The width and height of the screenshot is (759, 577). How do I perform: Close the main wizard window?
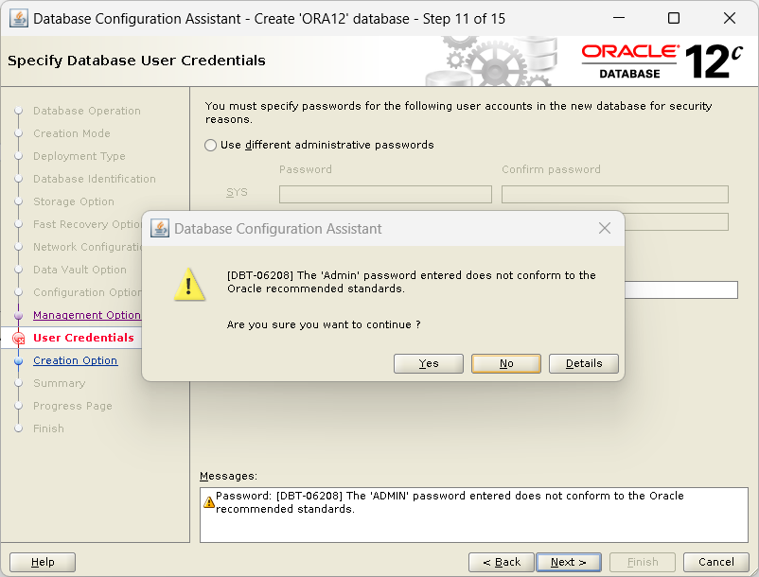click(729, 18)
